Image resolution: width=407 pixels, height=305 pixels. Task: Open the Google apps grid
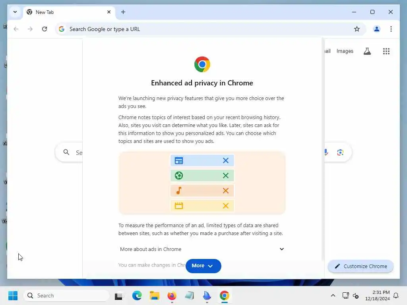tap(386, 51)
